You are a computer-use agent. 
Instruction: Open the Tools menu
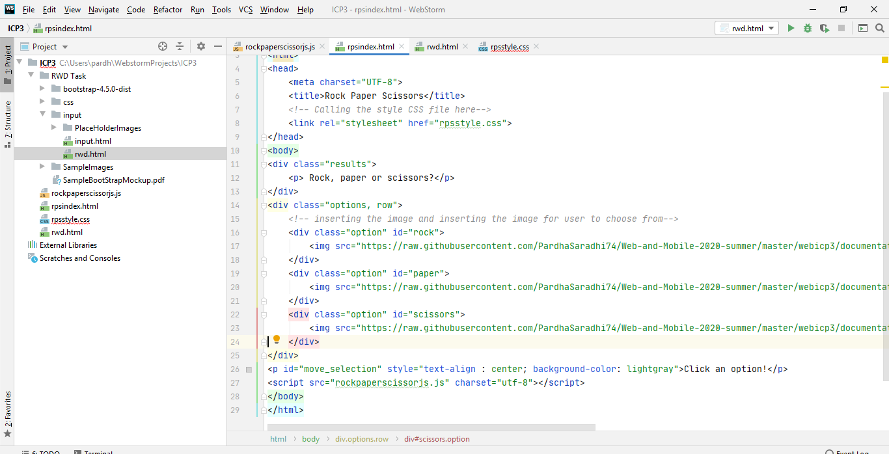pos(221,10)
